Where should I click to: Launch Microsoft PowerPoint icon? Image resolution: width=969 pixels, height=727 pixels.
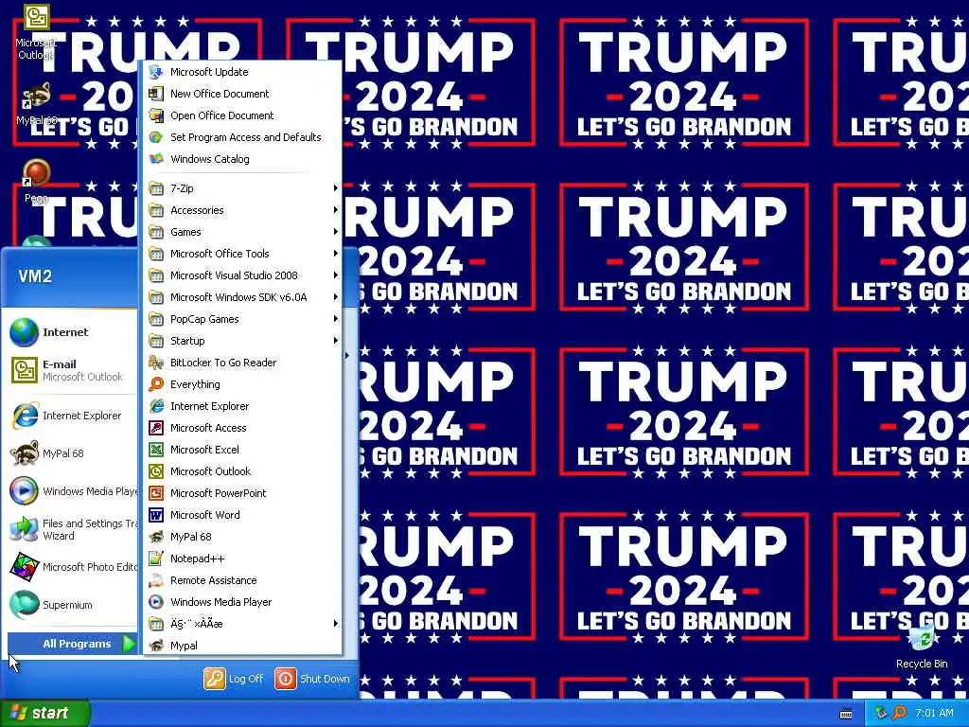tap(156, 493)
